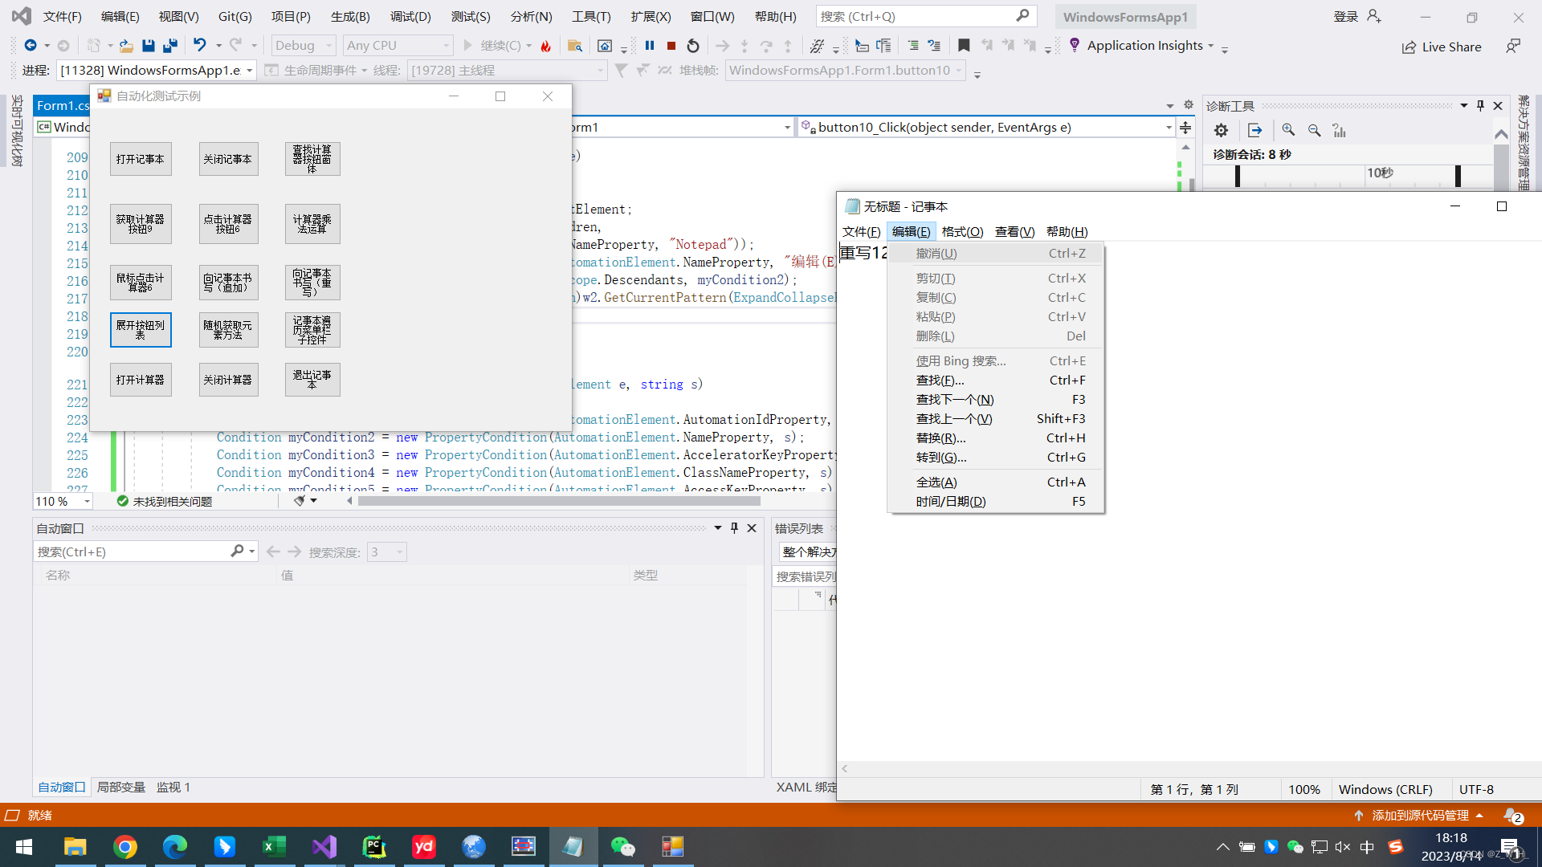
Task: Click the Save All toolbar icon
Action: 169,46
